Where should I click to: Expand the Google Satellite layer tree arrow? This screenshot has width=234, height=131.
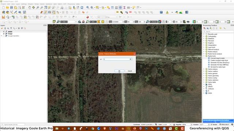pos(1,36)
